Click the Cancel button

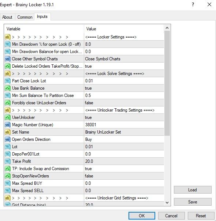[x=171, y=216]
